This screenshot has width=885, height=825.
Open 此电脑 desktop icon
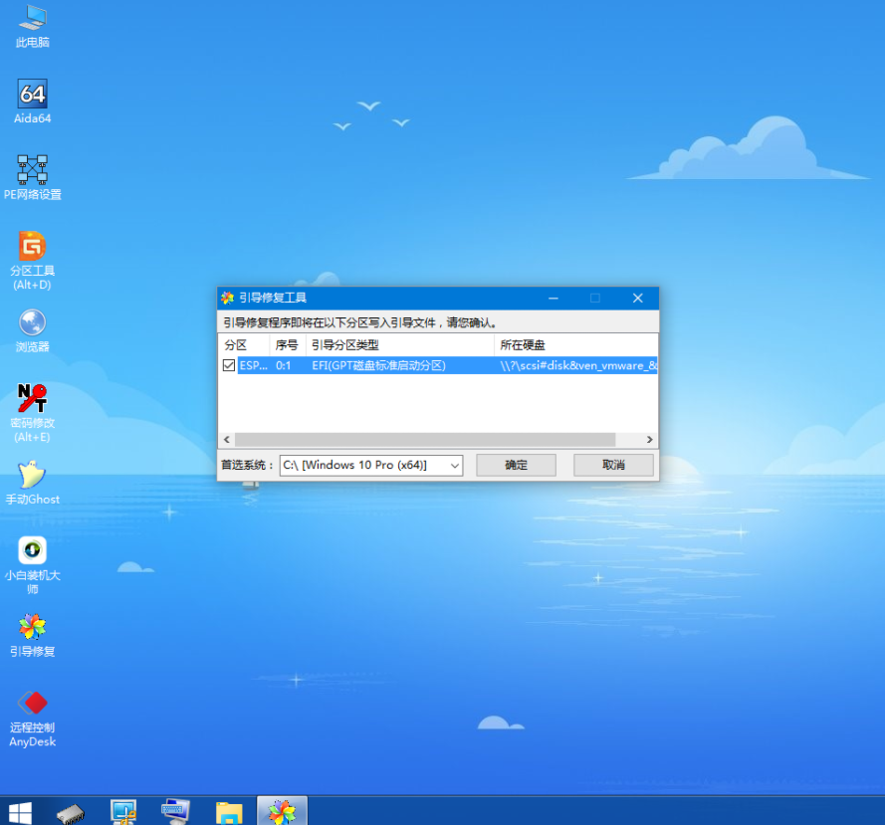pyautogui.click(x=33, y=19)
